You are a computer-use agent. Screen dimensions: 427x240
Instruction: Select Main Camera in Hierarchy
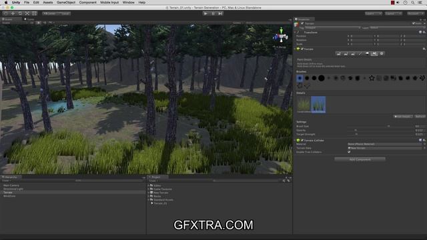(x=11, y=185)
